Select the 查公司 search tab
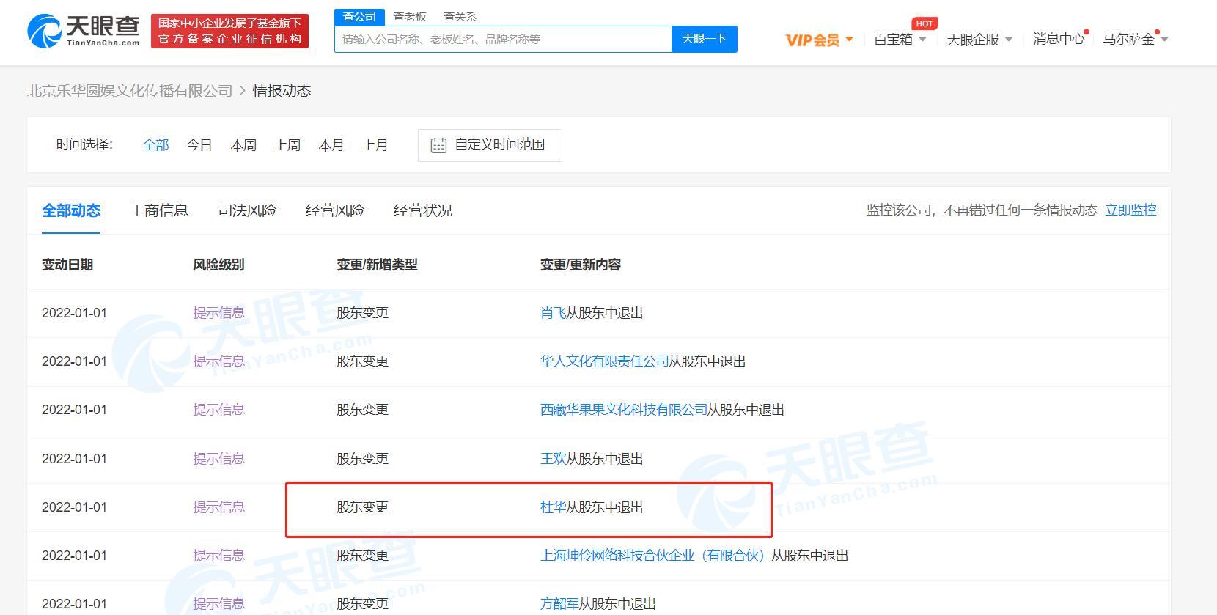Image resolution: width=1217 pixels, height=615 pixels. point(359,16)
